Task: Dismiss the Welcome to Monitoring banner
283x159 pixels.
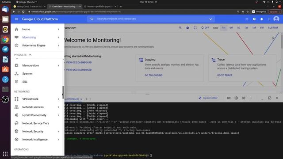Action: [273, 38]
